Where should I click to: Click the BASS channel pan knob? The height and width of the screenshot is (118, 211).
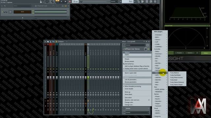click(x=4, y=12)
